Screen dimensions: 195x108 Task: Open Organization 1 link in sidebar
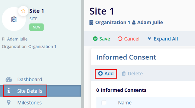(42, 46)
